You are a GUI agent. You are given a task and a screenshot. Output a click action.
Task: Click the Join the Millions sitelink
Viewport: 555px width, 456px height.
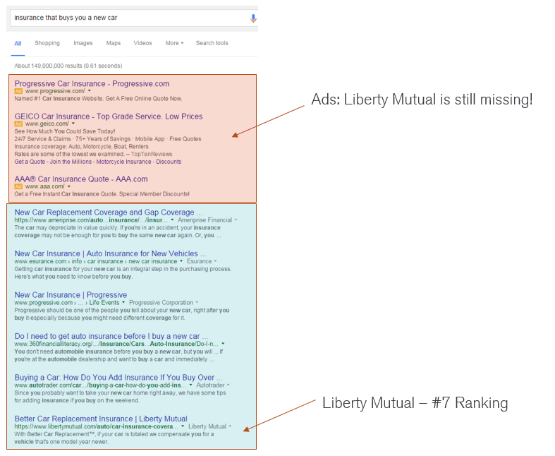[71, 162]
